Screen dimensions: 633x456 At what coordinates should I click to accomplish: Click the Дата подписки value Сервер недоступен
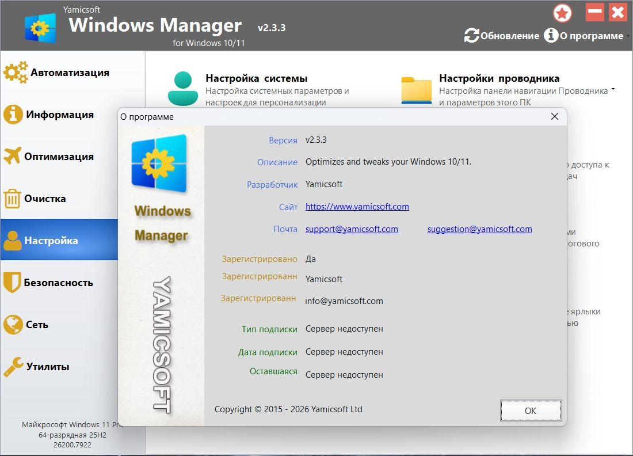pos(344,352)
